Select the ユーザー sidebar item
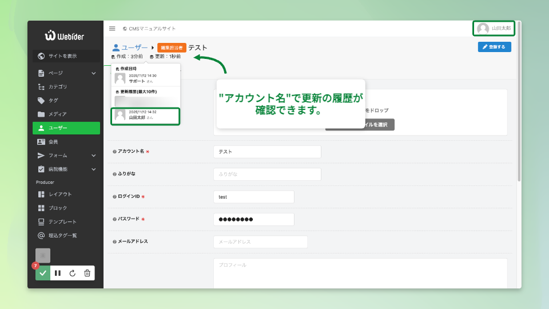 (66, 128)
